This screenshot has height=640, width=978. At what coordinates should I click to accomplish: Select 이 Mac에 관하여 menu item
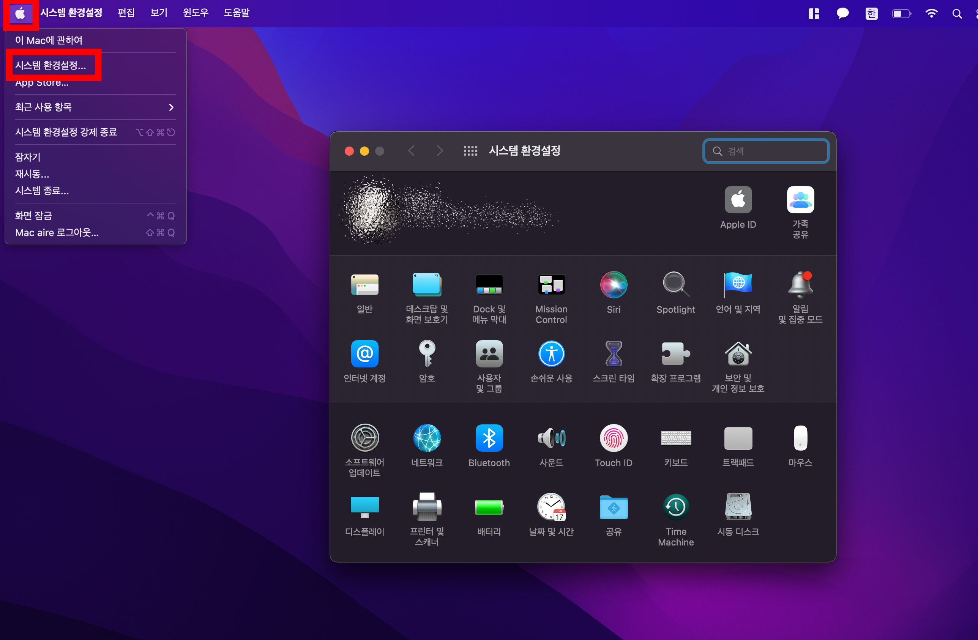(49, 40)
